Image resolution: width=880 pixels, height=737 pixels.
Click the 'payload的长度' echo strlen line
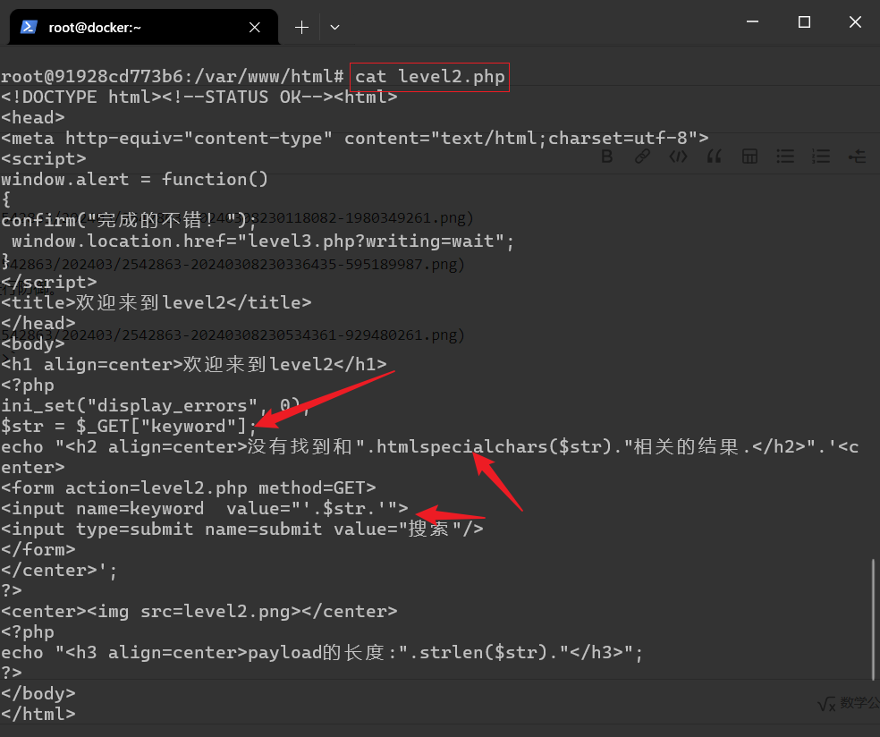coord(322,652)
